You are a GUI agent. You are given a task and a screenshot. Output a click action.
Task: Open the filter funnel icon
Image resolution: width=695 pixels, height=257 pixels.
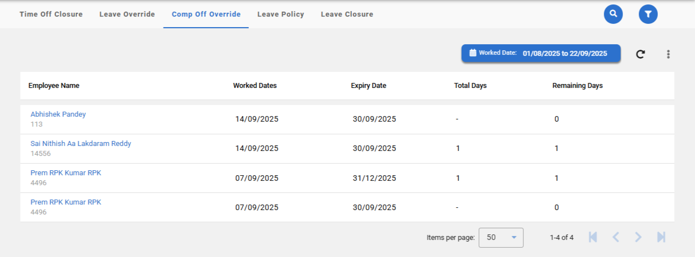(648, 14)
